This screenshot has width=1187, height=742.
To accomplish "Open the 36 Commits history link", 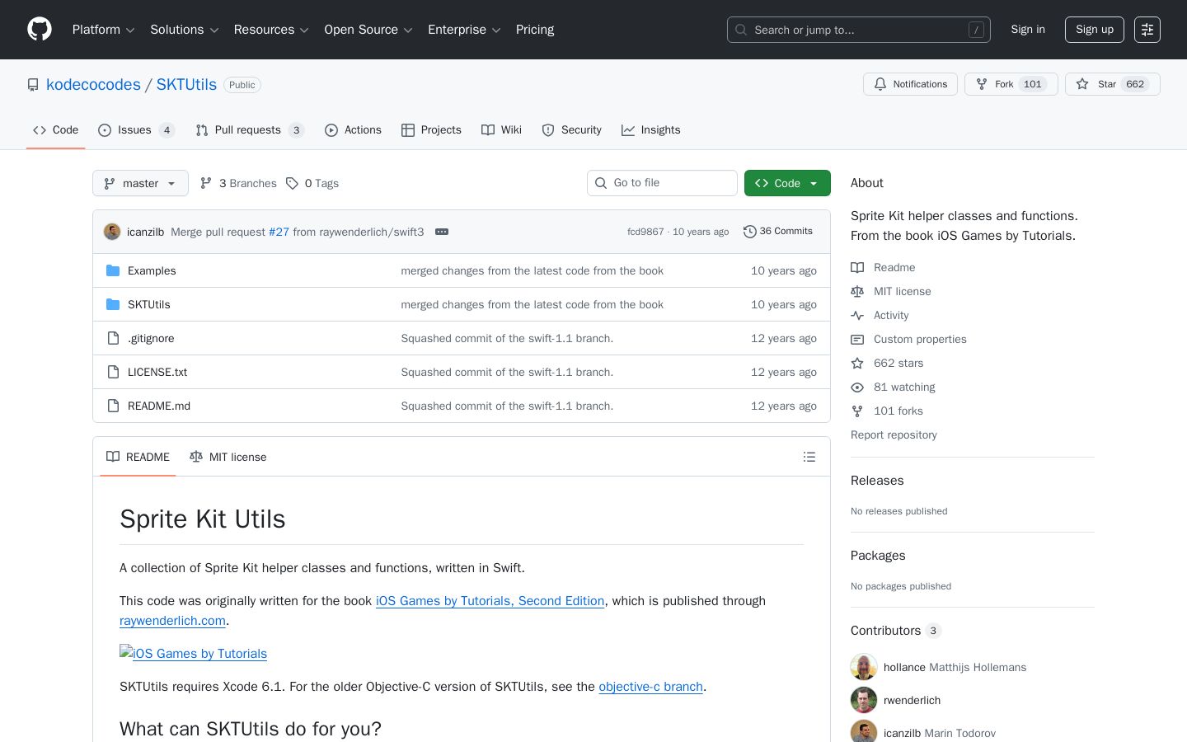I will coord(778,232).
